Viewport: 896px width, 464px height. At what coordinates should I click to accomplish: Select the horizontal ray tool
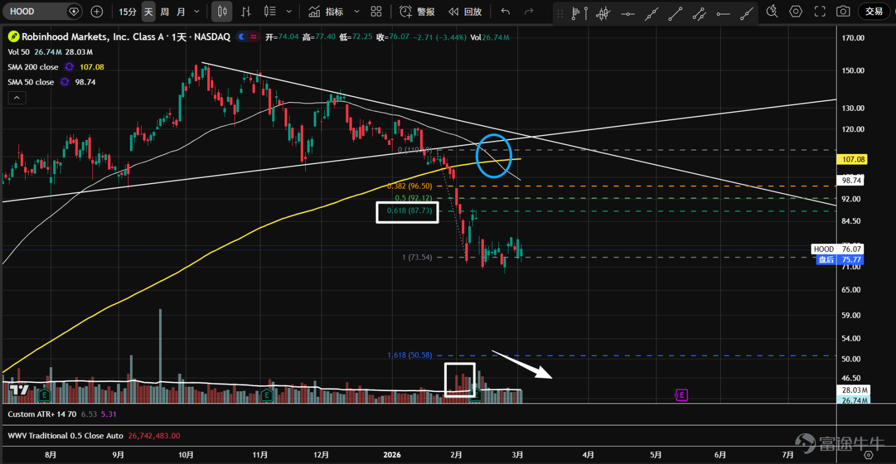[723, 13]
